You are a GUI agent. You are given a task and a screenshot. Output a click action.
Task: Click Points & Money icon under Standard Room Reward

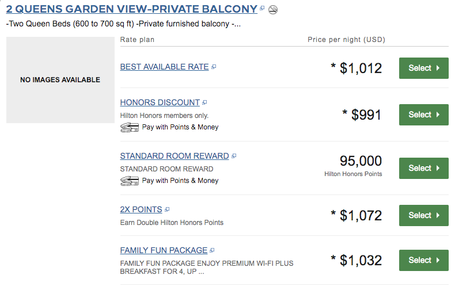(130, 181)
